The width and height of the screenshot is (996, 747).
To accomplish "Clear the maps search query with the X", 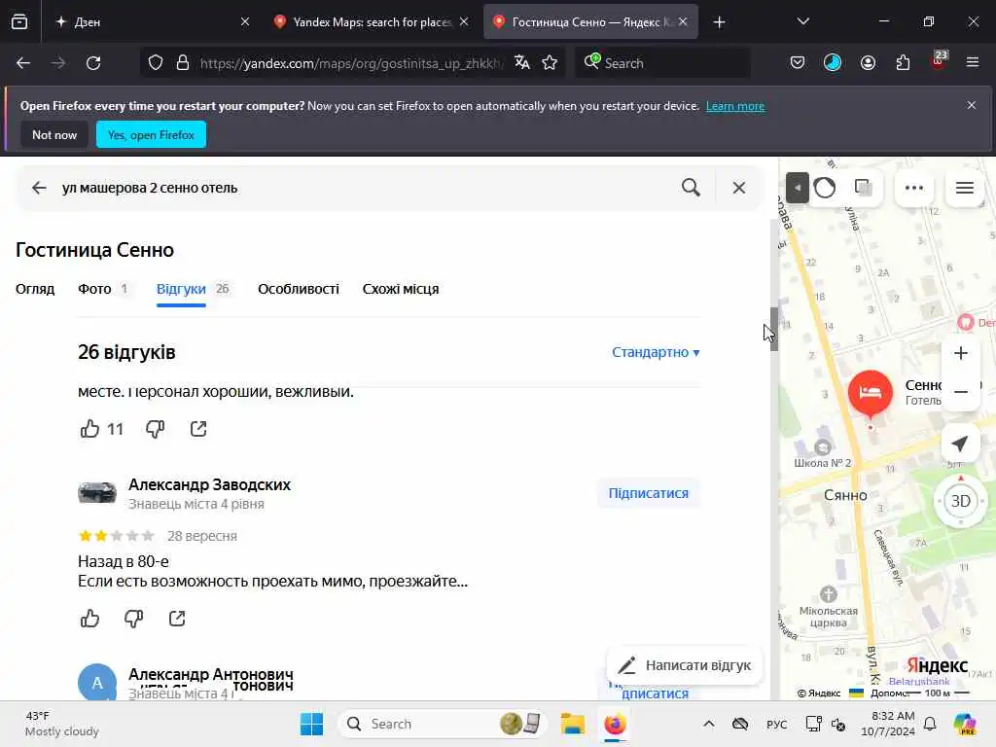I will pos(739,188).
